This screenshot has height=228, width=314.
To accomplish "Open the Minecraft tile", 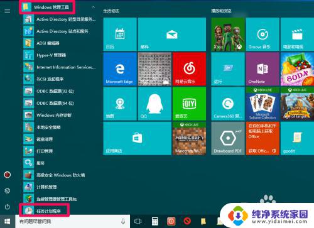I will pyautogui.click(x=190, y=139).
